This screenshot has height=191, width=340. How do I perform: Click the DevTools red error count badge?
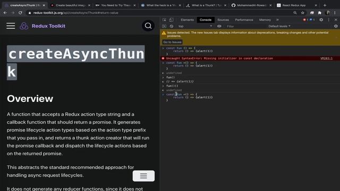305,20
